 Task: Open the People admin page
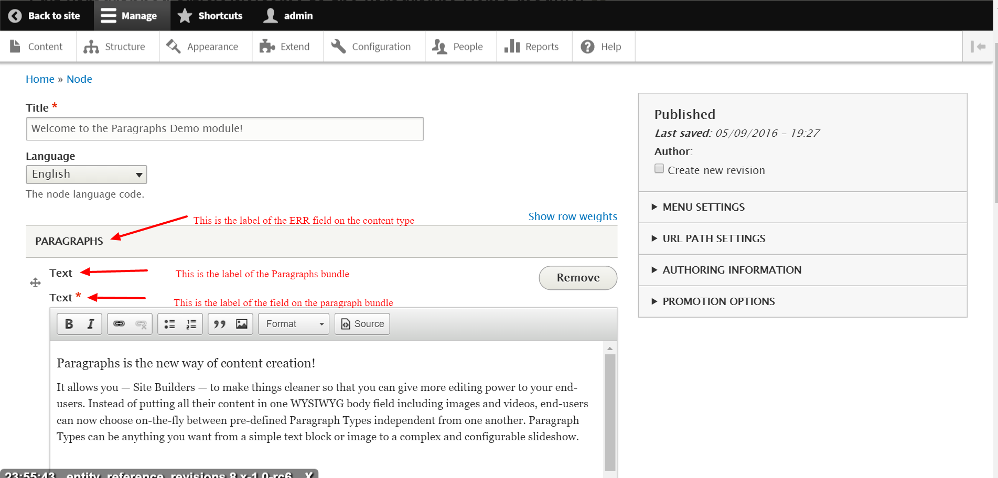(x=458, y=47)
